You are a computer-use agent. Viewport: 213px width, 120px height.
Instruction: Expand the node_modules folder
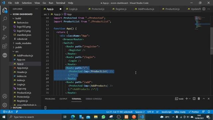click(x=23, y=43)
